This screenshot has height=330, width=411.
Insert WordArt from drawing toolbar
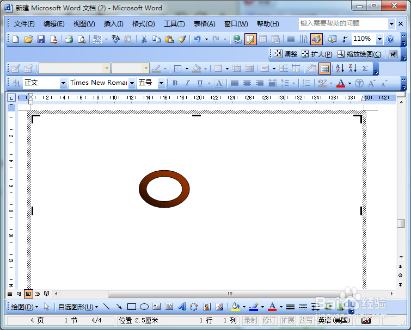pyautogui.click(x=182, y=307)
